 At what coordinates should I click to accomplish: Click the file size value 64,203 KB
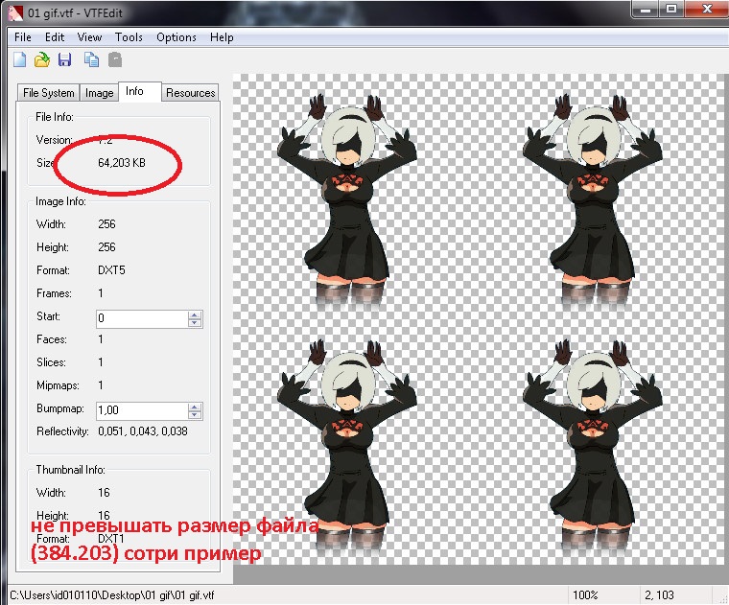click(x=122, y=163)
